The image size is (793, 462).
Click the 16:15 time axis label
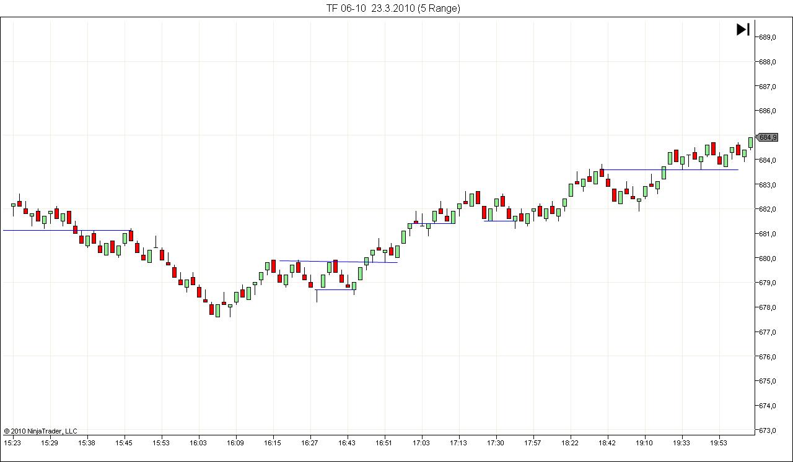coord(273,443)
